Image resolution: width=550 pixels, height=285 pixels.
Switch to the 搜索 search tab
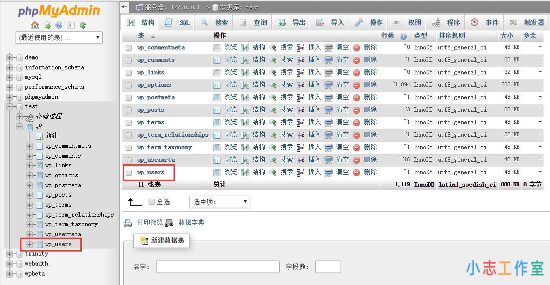click(214, 22)
